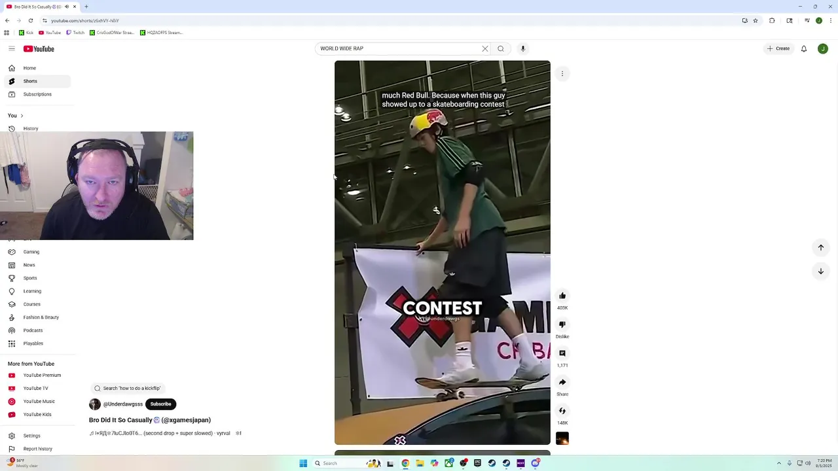Image resolution: width=838 pixels, height=471 pixels.
Task: Go to the previous Short with up arrow
Action: pos(821,247)
